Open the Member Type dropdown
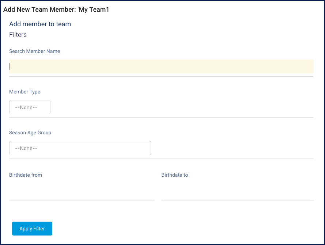 pyautogui.click(x=30, y=107)
